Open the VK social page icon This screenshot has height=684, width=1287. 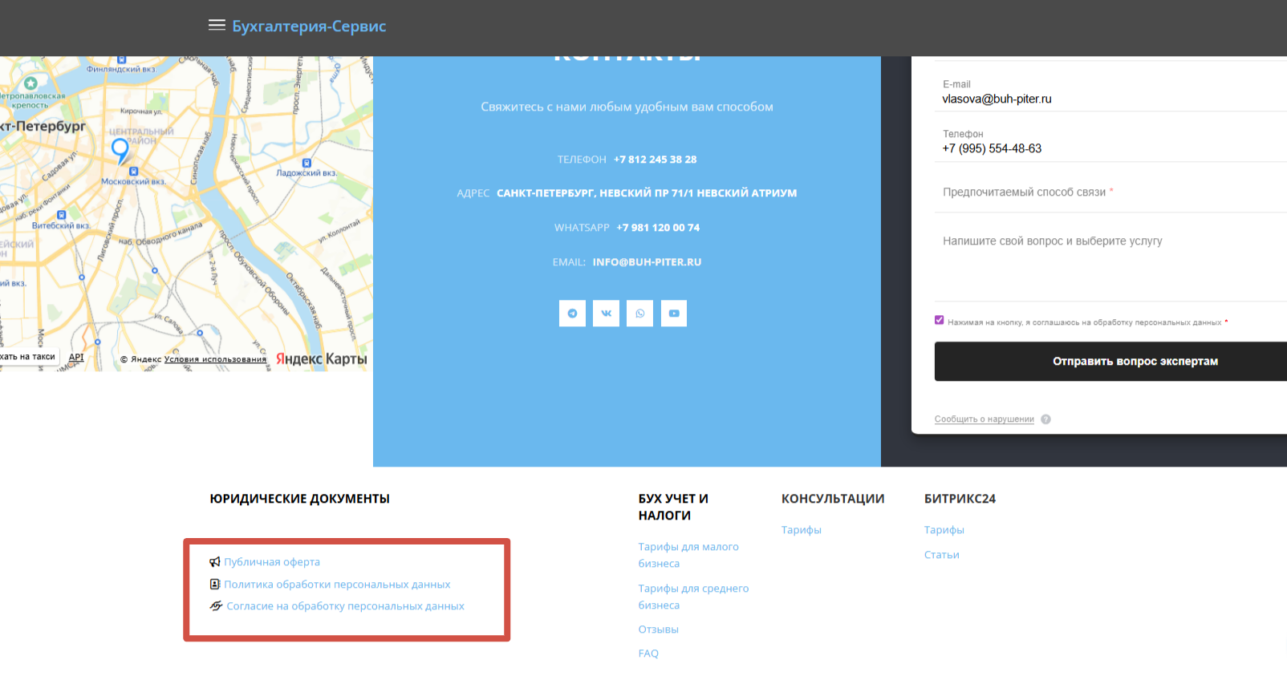click(x=606, y=314)
